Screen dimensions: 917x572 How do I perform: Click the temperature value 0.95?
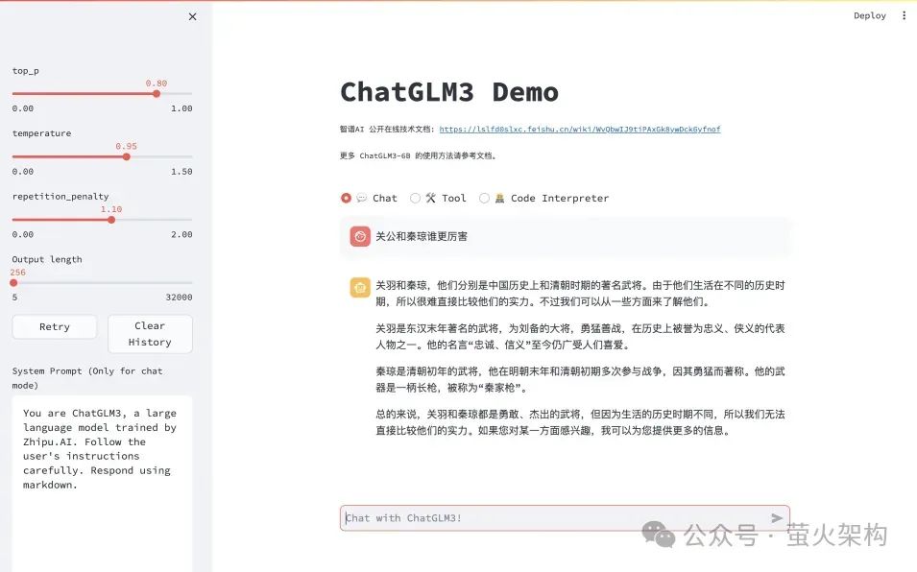click(x=127, y=146)
